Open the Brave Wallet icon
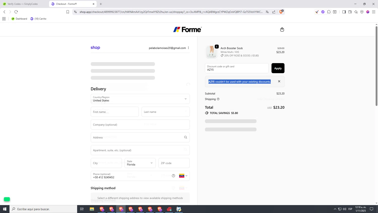The image size is (378, 213). (350, 12)
